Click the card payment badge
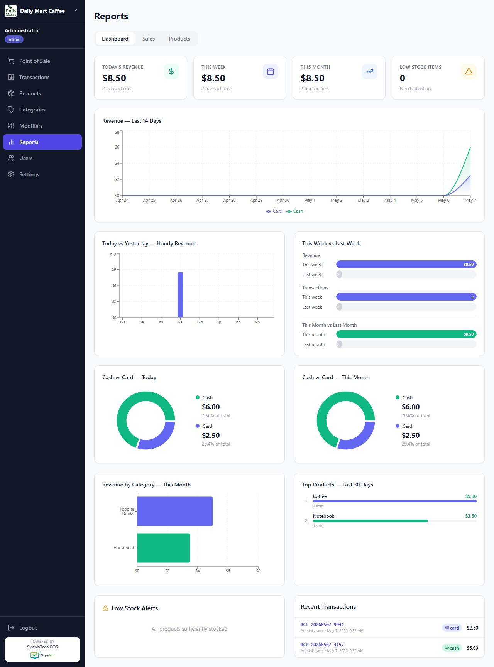The width and height of the screenshot is (494, 667). pyautogui.click(x=452, y=628)
